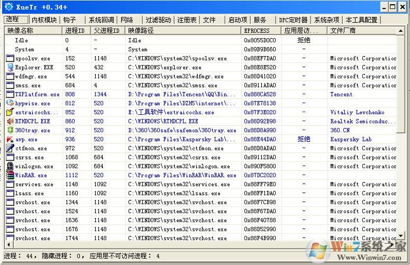
Task: Open the DPC定时器 tab
Action: click(x=293, y=20)
